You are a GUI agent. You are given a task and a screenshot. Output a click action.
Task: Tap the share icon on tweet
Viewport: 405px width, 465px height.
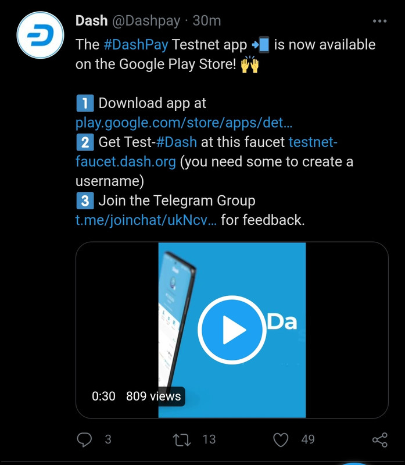coord(380,439)
